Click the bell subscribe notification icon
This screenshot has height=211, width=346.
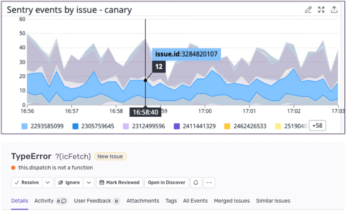pos(196,183)
